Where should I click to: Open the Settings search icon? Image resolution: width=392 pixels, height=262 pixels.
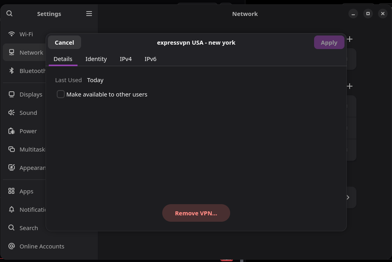pos(10,14)
